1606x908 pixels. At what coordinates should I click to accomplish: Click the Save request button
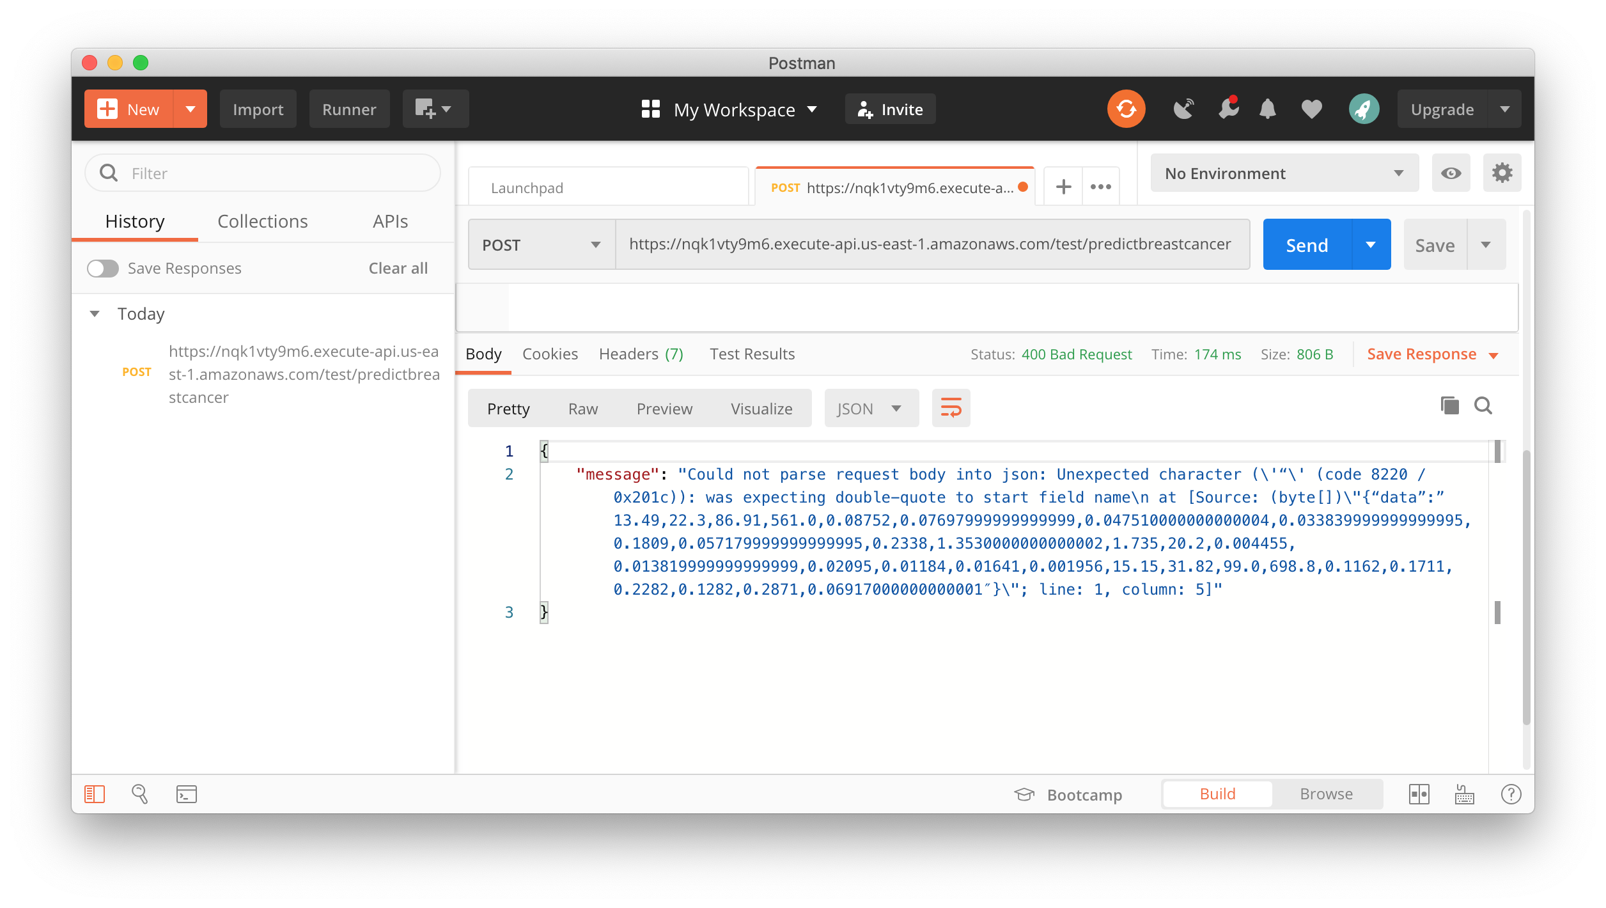pos(1435,244)
